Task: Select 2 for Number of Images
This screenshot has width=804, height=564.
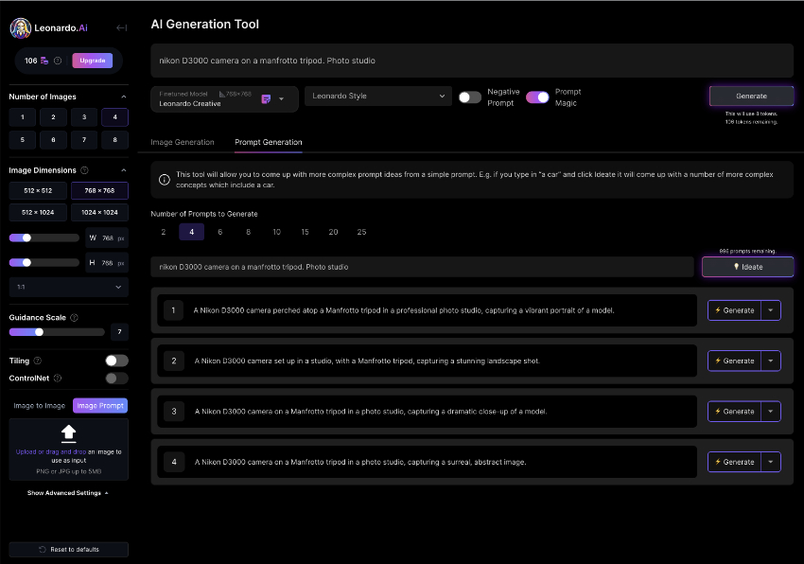Action: [x=53, y=117]
